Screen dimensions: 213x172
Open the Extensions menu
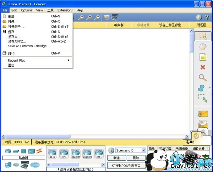click(65, 10)
